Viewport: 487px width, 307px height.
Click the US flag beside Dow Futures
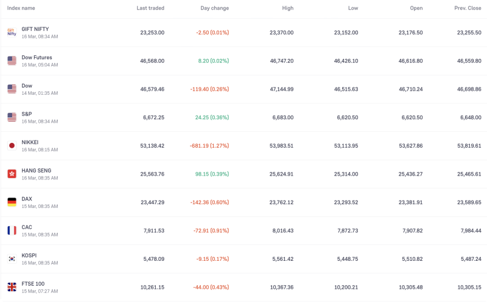[12, 61]
